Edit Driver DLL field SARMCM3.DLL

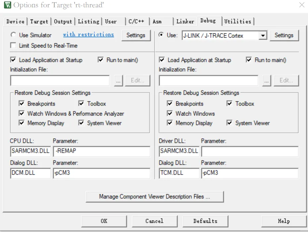coord(179,151)
